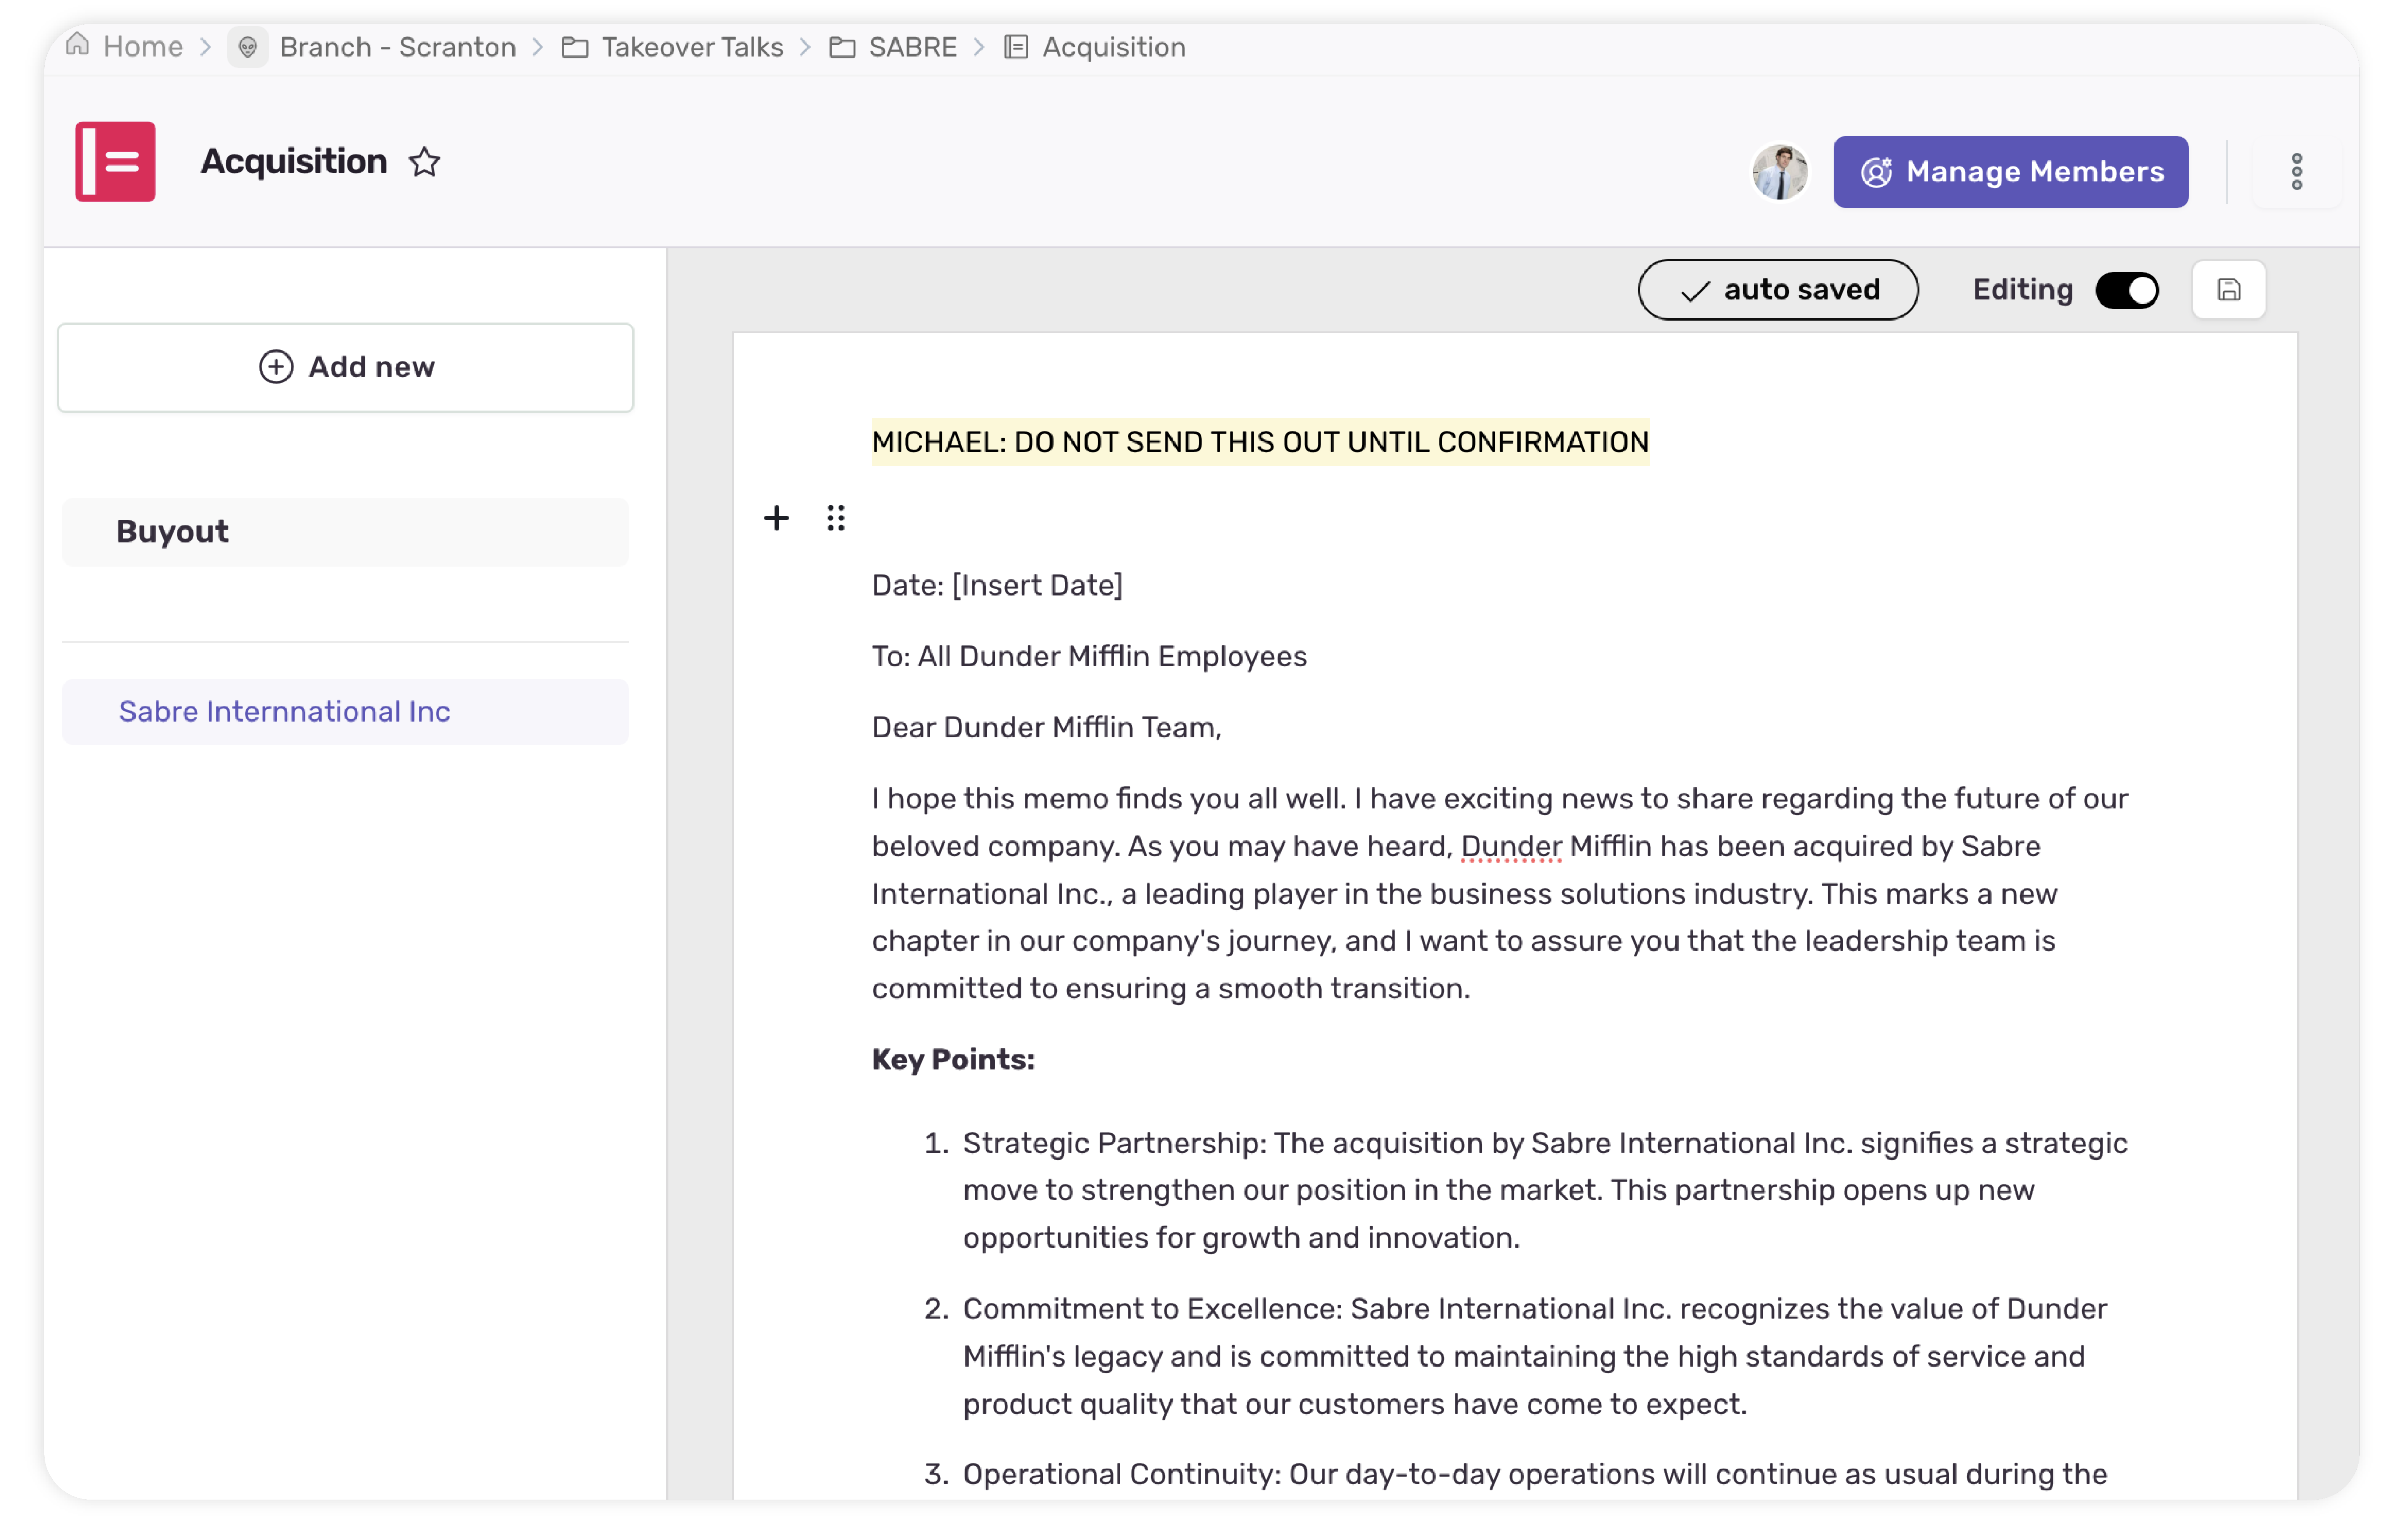This screenshot has height=1540, width=2404.
Task: Click the pink Acquisition document icon
Action: coord(115,161)
